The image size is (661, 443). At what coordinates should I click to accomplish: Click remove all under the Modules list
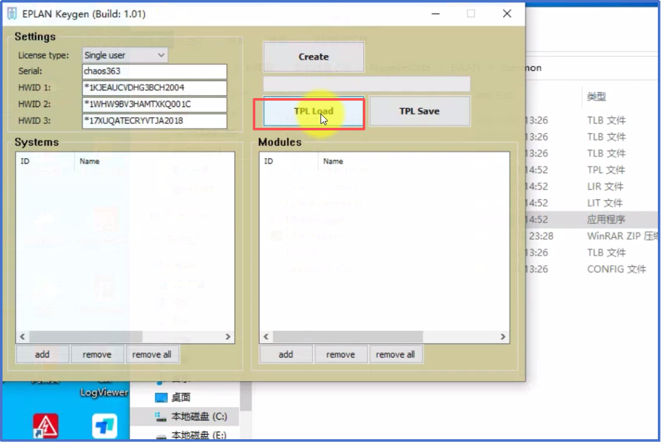[x=396, y=354]
